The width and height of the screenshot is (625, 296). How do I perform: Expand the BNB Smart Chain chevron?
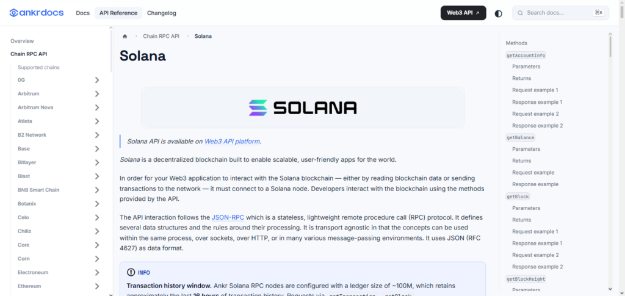tap(97, 190)
